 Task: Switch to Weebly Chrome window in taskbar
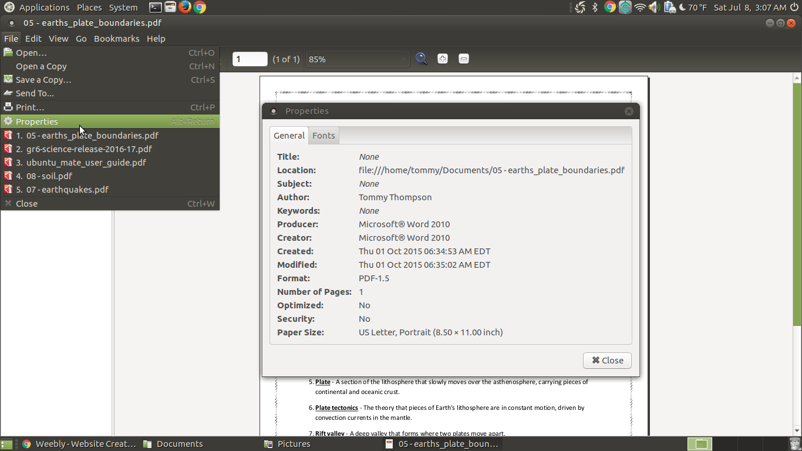click(79, 444)
